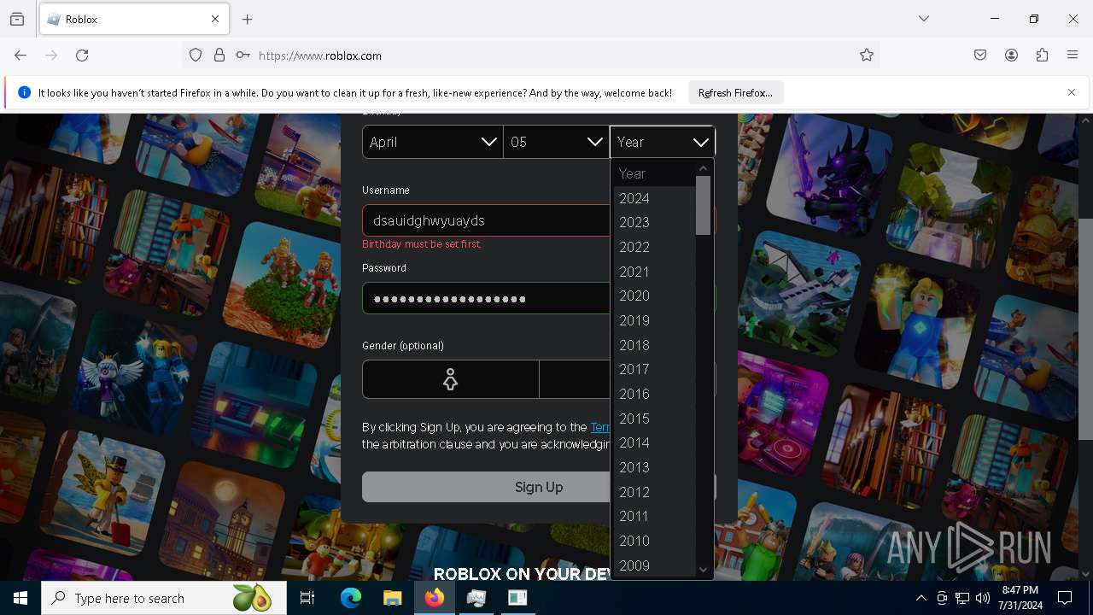This screenshot has height=615, width=1093.
Task: Pick 2016 from the year list
Action: [654, 394]
